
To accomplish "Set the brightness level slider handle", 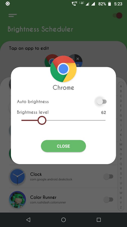I will pos(42,120).
